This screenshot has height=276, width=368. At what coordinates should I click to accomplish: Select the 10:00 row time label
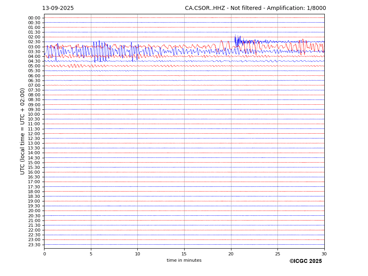tap(34, 115)
